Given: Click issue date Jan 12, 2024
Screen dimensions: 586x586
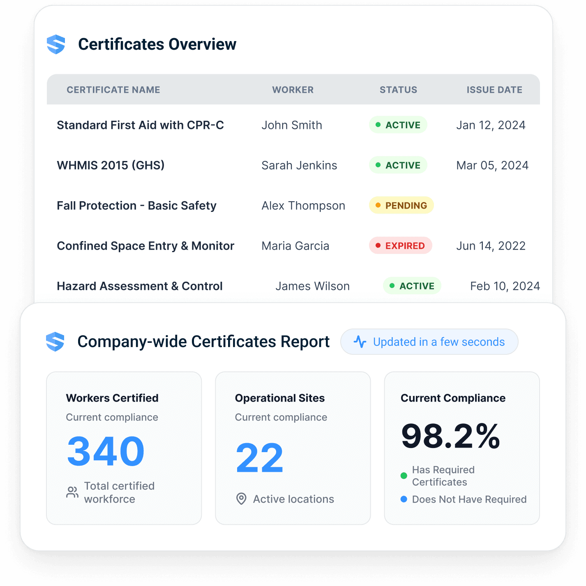Looking at the screenshot, I should coord(491,125).
